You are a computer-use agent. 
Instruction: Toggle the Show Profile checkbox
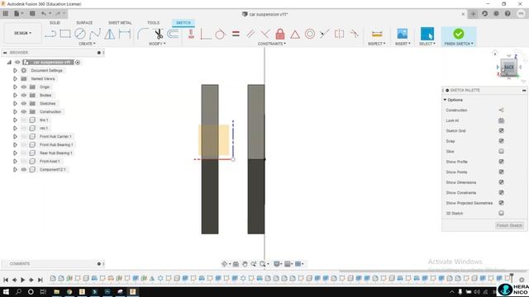[502, 162]
